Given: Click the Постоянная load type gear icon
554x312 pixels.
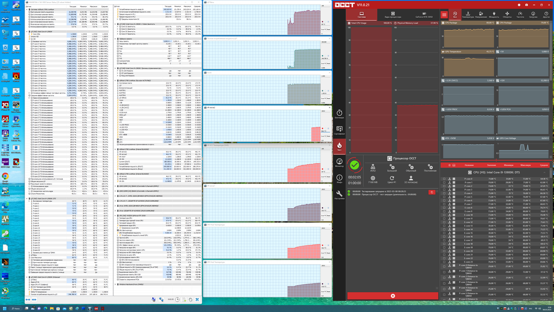Looking at the screenshot, I should tap(430, 167).
